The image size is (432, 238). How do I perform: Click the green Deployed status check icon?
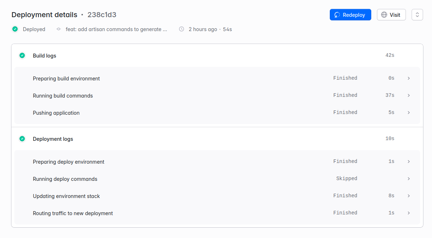point(15,29)
